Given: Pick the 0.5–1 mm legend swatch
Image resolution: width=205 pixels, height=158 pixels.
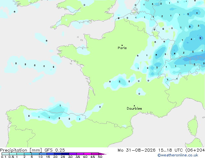Looking at the screenshot, I should click(x=13, y=154).
